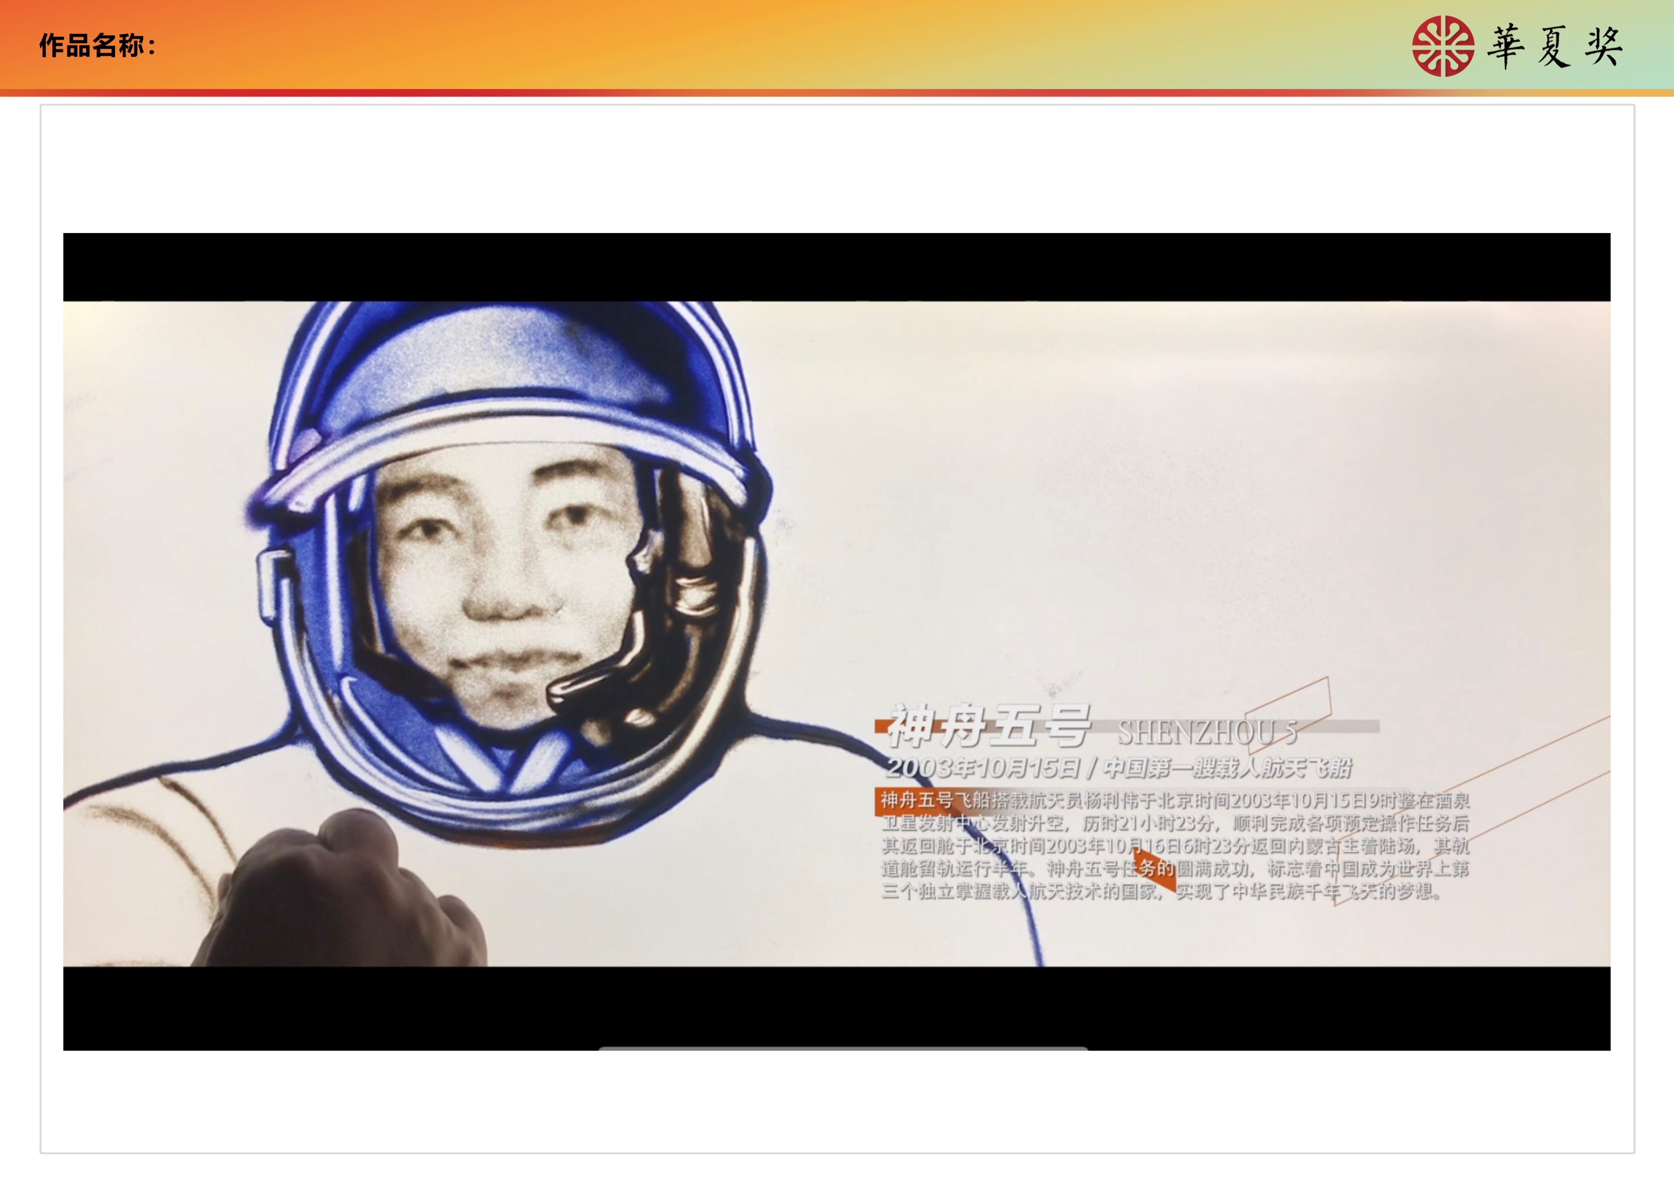Click the gray home indicator bar below video
The height and width of the screenshot is (1184, 1674).
pos(843,1048)
